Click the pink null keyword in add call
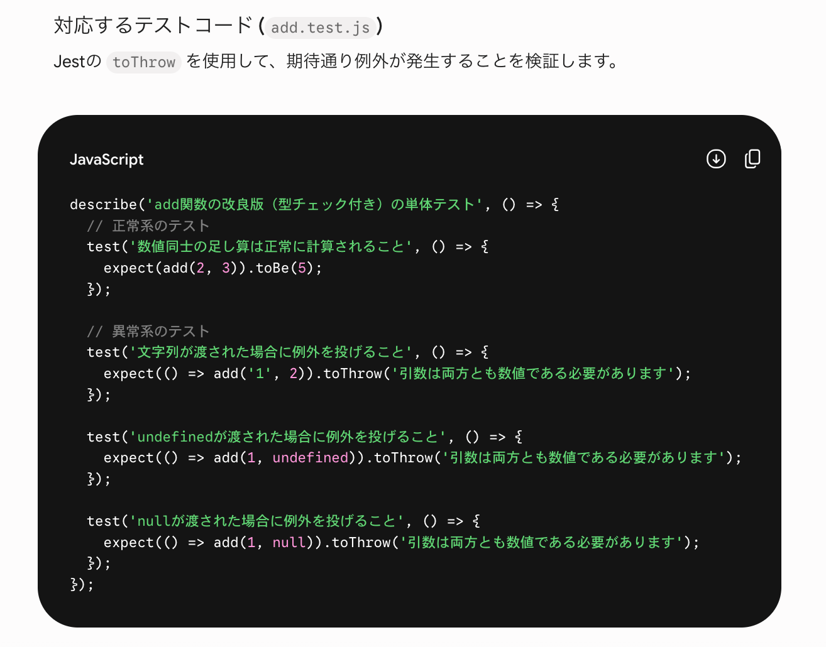This screenshot has width=826, height=647. [x=289, y=543]
